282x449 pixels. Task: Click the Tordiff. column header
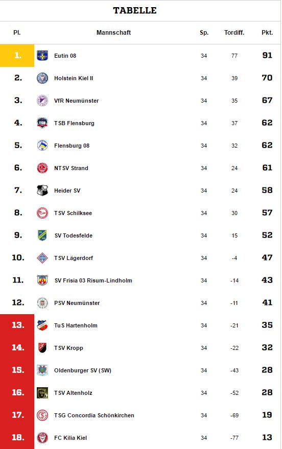[234, 33]
